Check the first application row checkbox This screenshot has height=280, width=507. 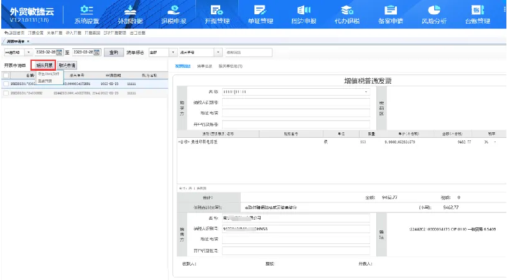point(6,84)
